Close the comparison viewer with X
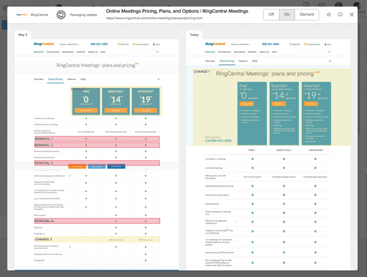 pyautogui.click(x=352, y=15)
